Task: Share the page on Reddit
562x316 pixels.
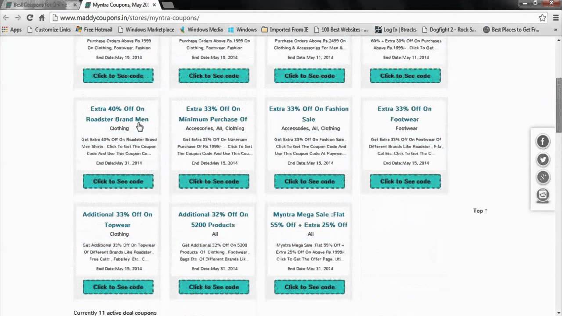Action: (x=543, y=195)
